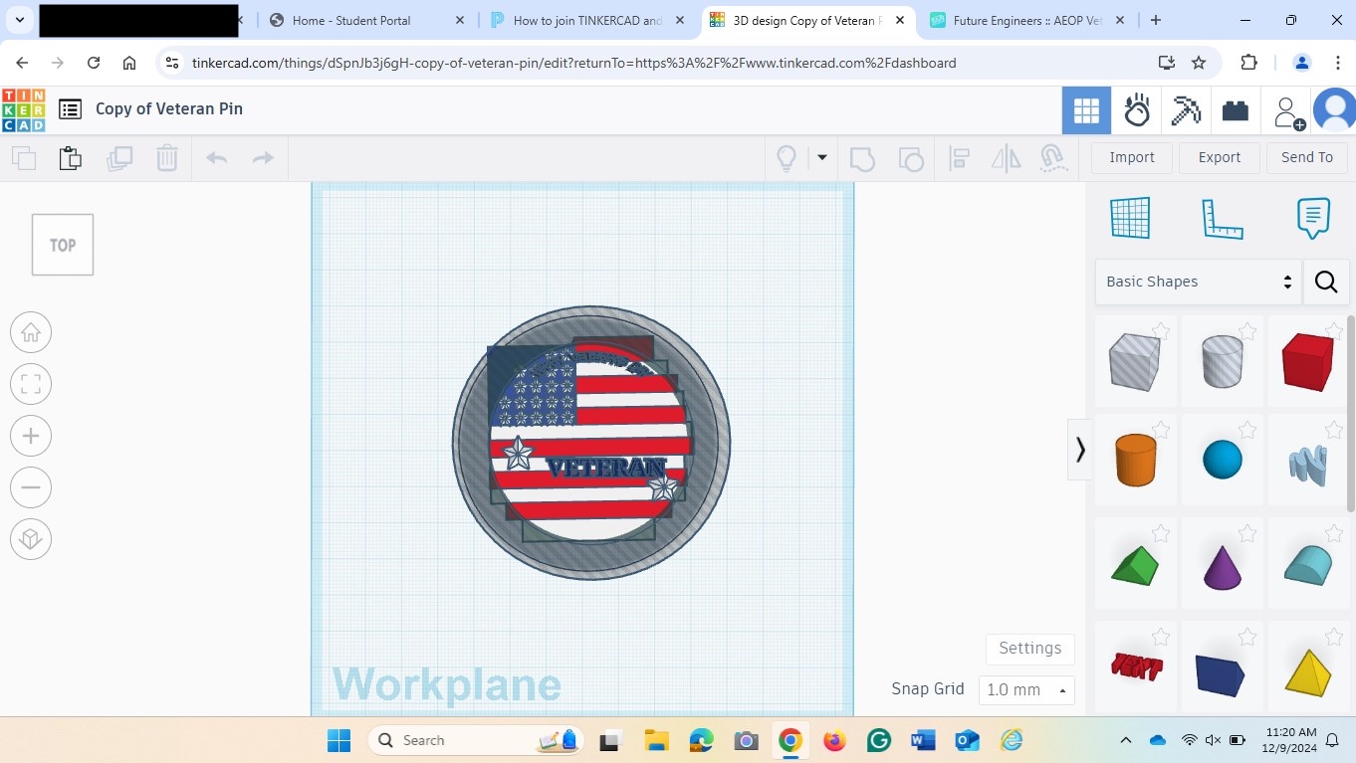This screenshot has width=1356, height=763.
Task: Undo the last action
Action: 217,158
